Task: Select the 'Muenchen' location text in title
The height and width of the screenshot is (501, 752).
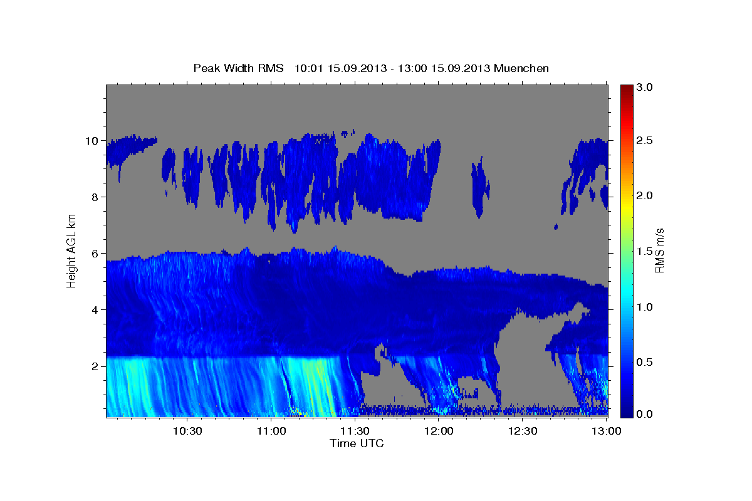Action: pos(521,68)
